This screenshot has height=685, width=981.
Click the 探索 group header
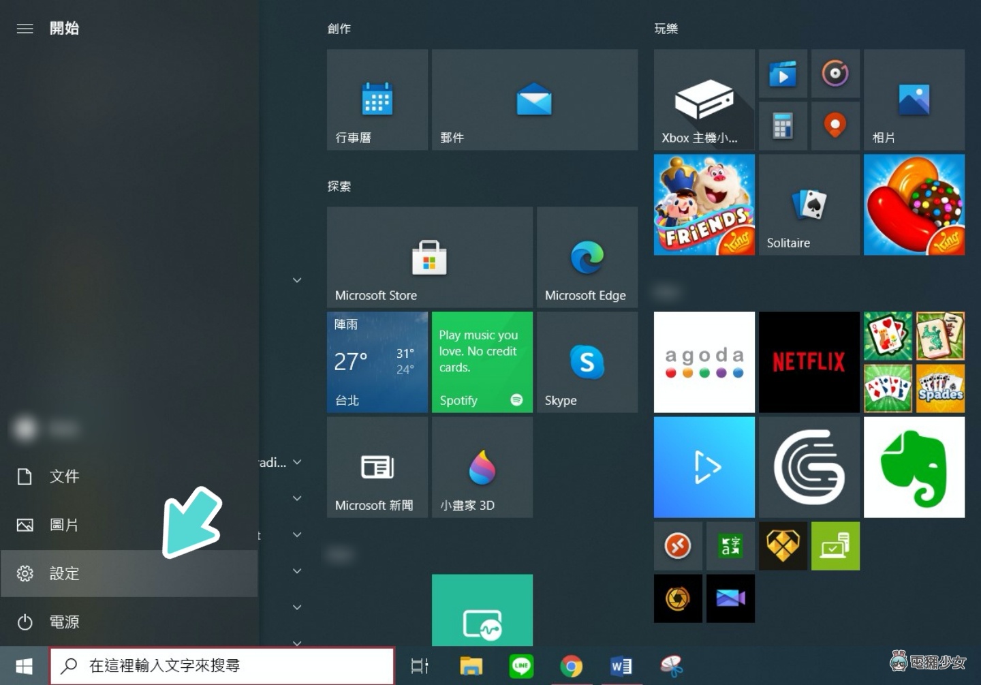[339, 186]
